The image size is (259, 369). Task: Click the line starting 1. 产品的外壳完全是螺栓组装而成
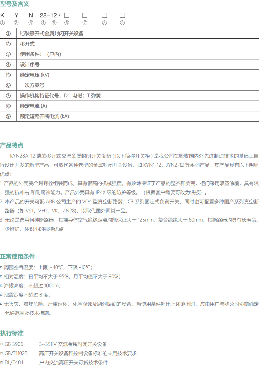tap(129, 184)
